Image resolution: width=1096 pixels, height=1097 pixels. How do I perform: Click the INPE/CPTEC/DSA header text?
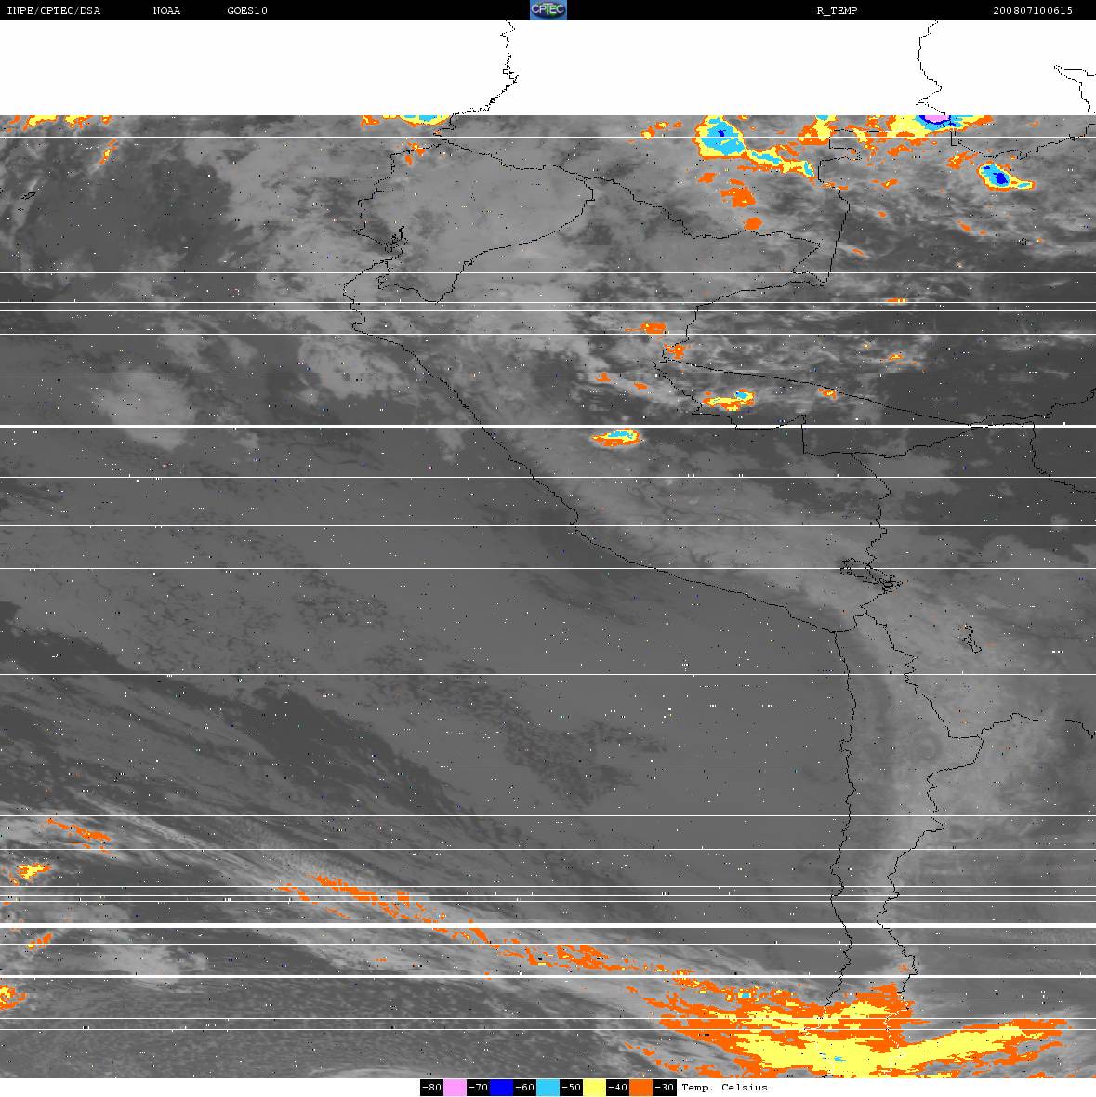coord(53,10)
